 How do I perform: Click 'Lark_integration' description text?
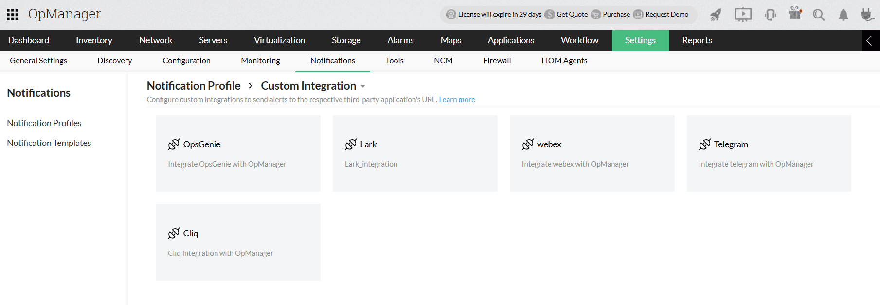(371, 164)
